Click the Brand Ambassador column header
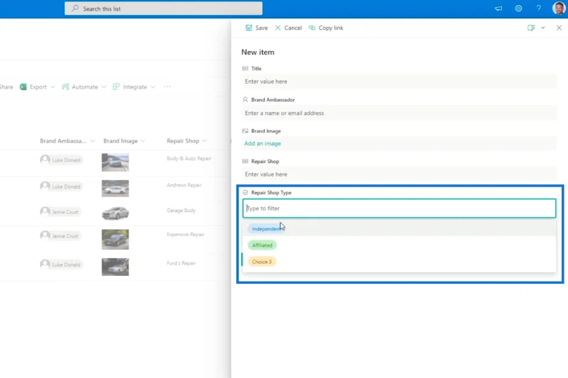This screenshot has width=568, height=378. coord(63,140)
